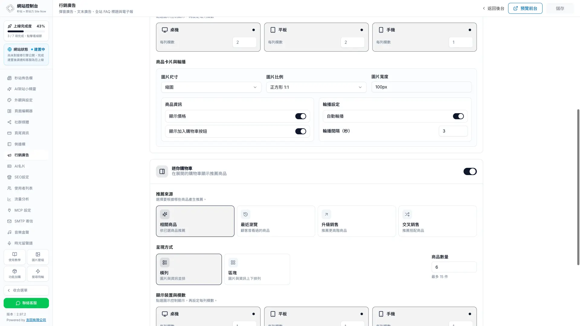The image size is (580, 326).
Task: Toggle visibility dot on top 桌機 card
Action: click(253, 30)
